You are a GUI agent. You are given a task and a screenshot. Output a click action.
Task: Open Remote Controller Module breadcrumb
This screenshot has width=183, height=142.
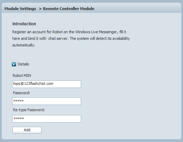click(x=69, y=9)
